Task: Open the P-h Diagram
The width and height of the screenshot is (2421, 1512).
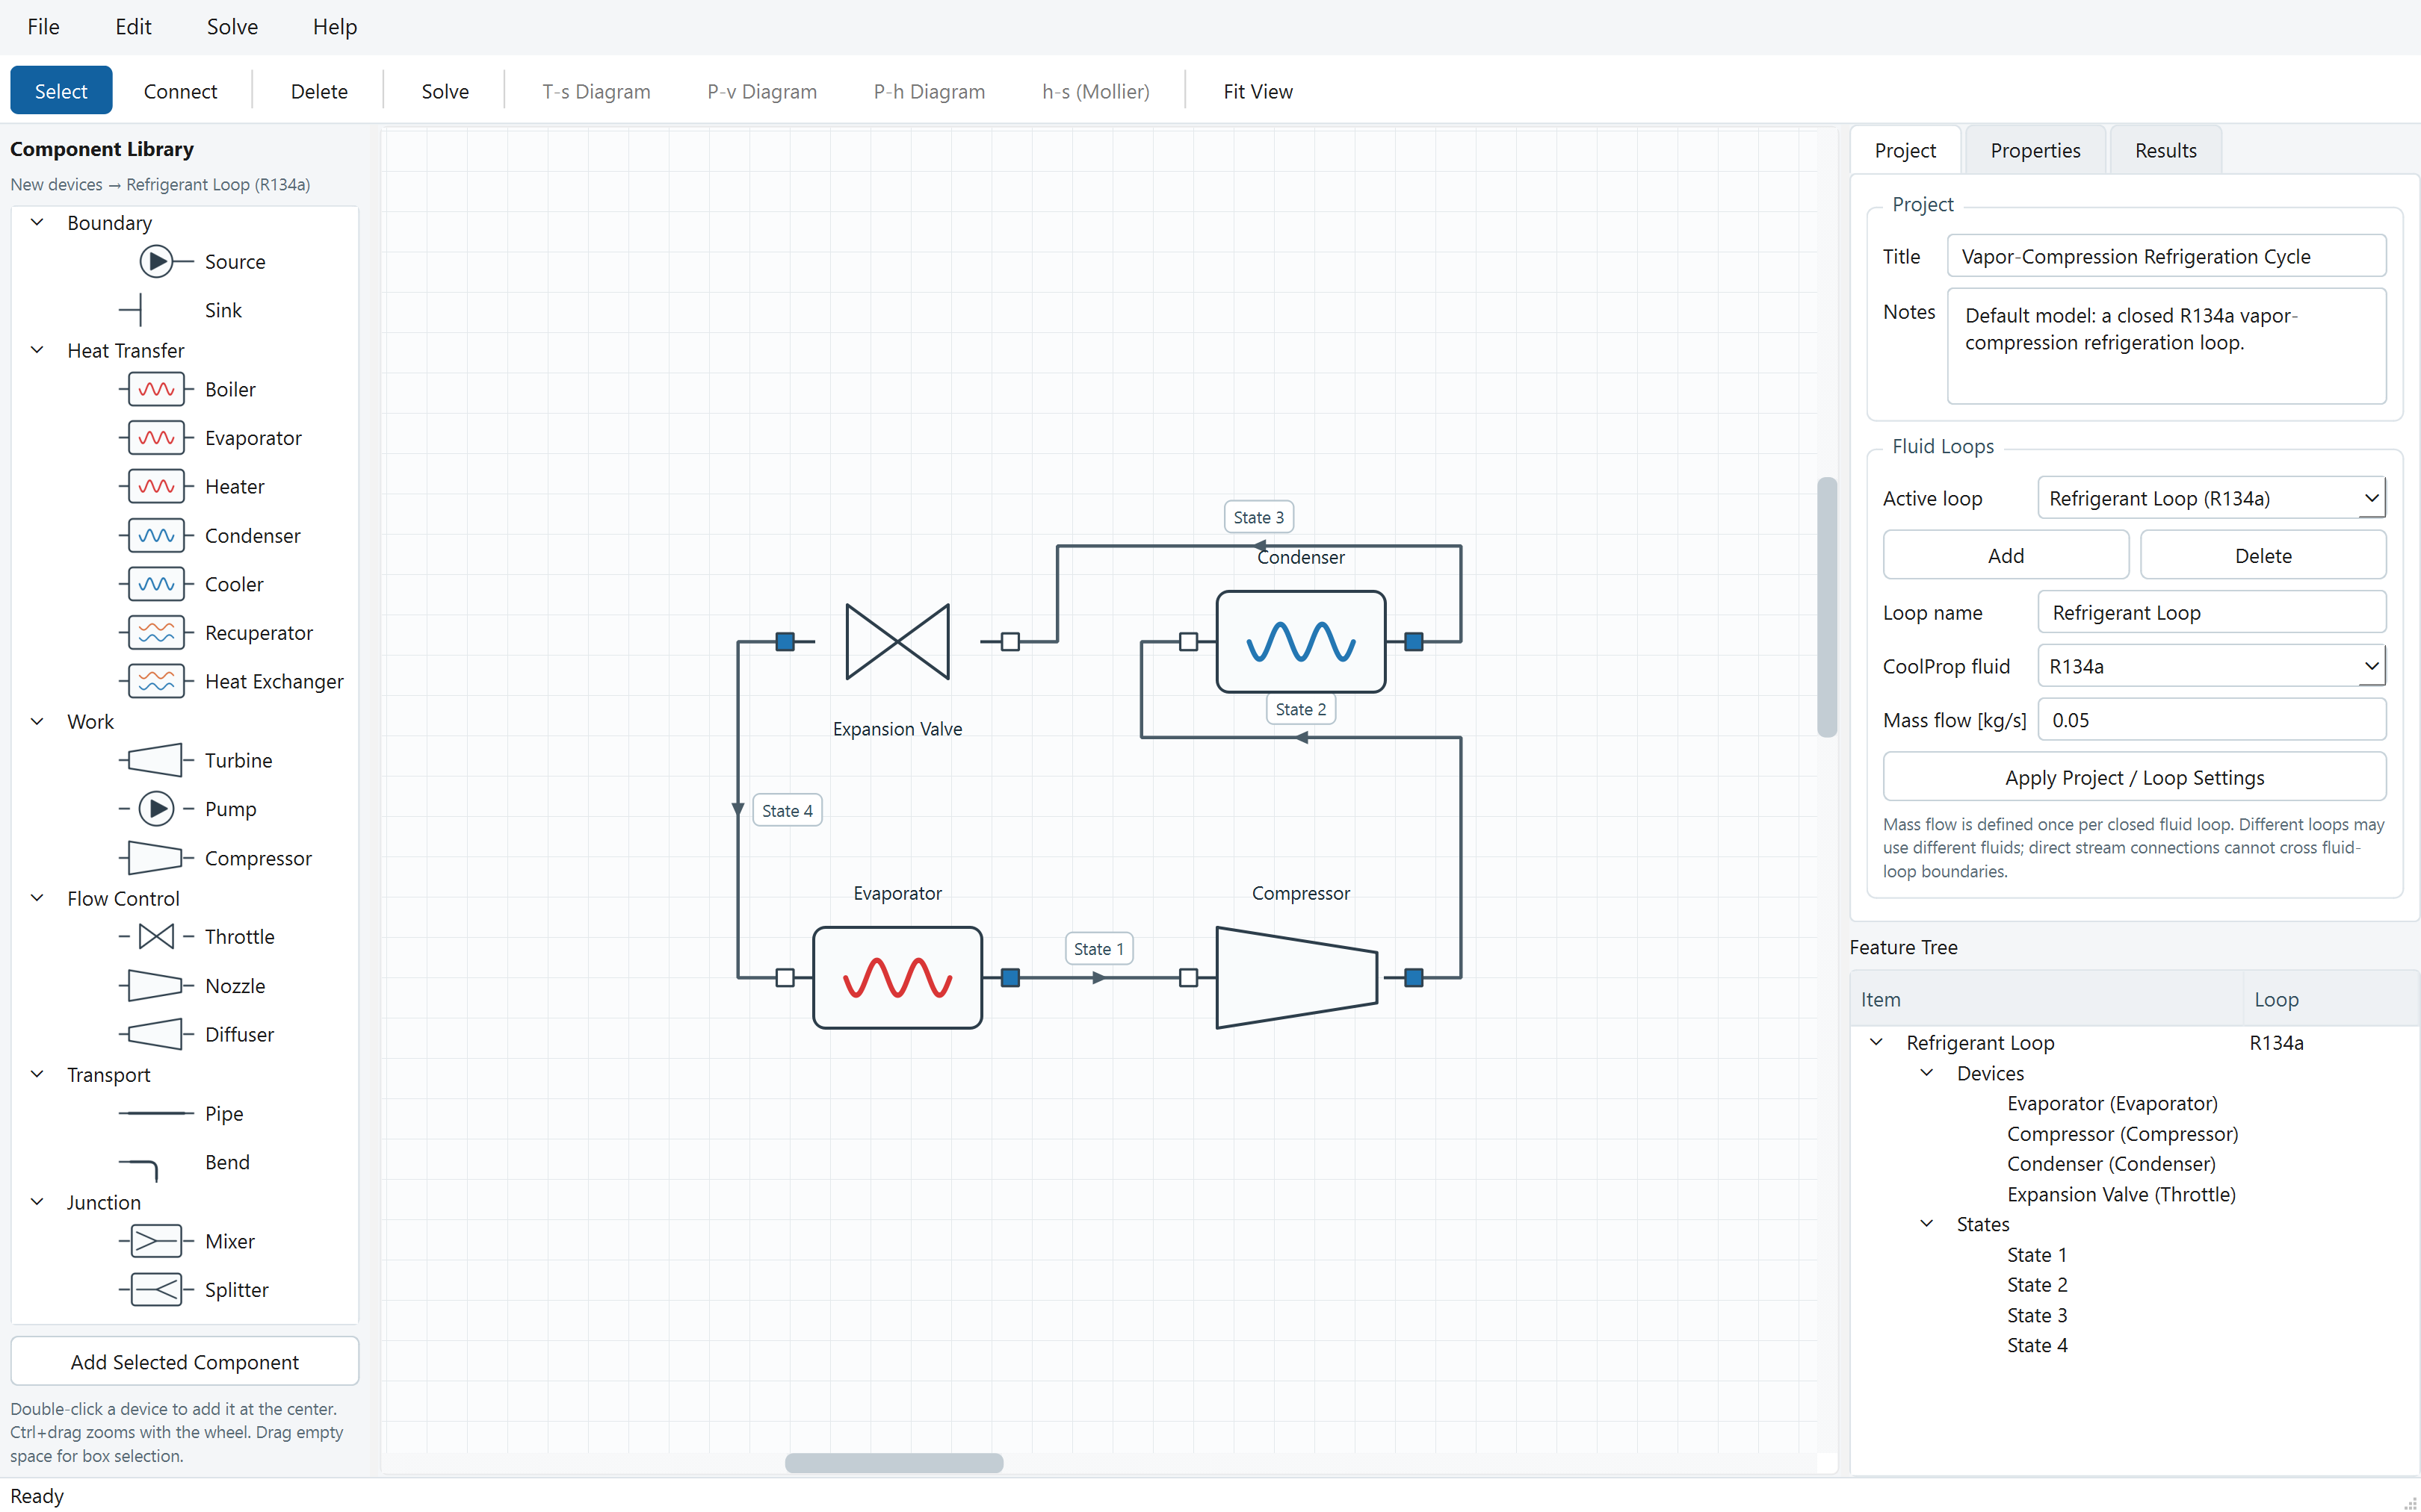Action: [930, 91]
